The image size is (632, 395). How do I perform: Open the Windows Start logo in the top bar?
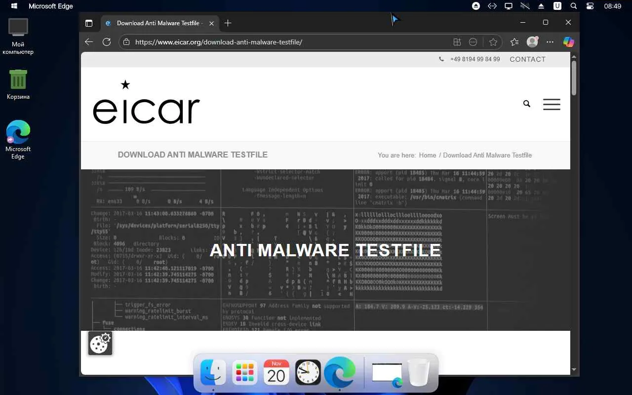coord(14,6)
